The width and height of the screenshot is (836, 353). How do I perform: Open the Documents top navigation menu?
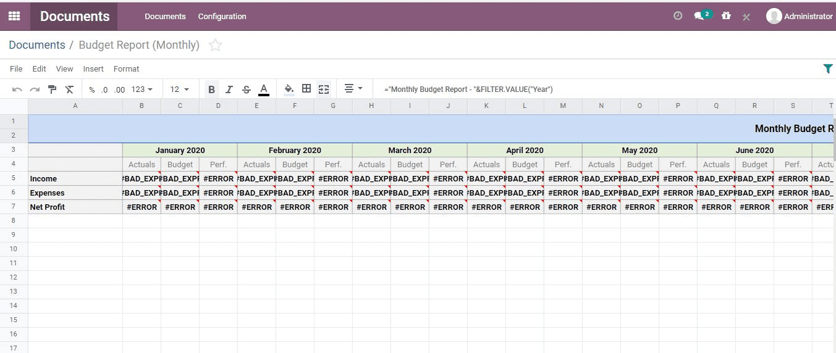point(165,17)
